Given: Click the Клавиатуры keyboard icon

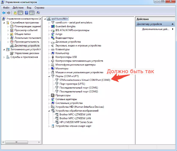Looking at the screenshot, I should coord(53,49).
